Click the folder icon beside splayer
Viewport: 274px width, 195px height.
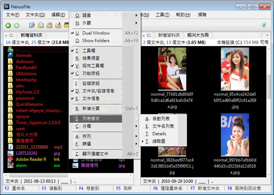click(x=11, y=116)
